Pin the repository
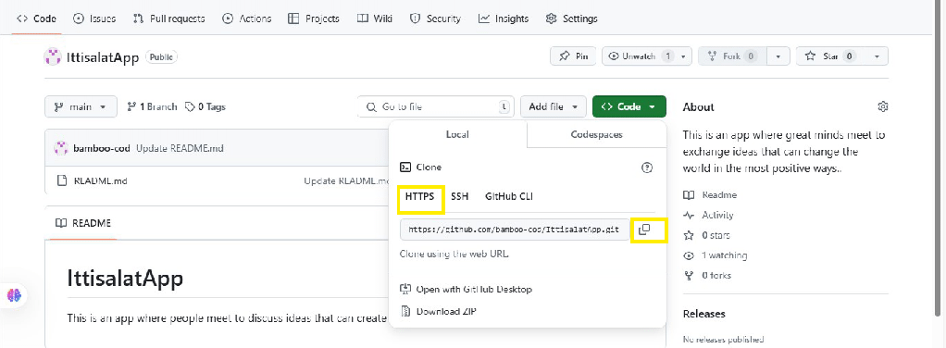This screenshot has width=946, height=348. [573, 56]
